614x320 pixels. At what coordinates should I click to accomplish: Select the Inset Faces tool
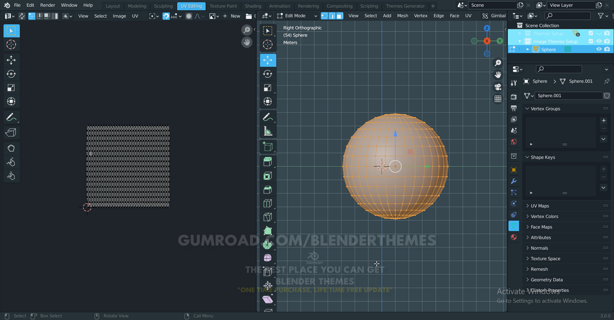pyautogui.click(x=268, y=176)
